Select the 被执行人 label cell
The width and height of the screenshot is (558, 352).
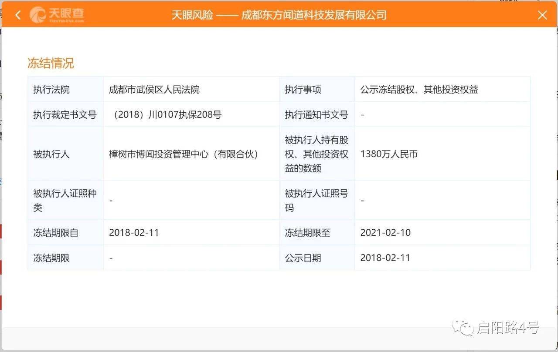point(65,154)
